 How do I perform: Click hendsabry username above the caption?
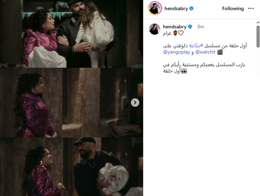click(x=175, y=27)
